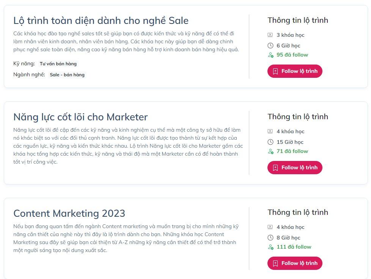
Task: Click the 111 đã follow count
Action: (x=294, y=247)
